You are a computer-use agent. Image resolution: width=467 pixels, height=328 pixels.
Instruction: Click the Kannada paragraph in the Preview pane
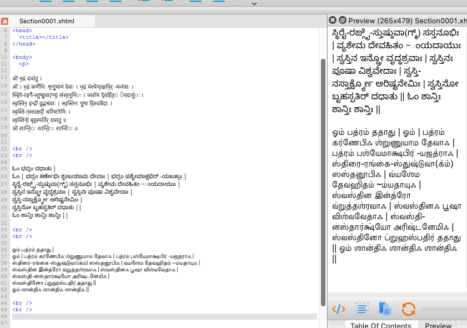tap(396, 71)
